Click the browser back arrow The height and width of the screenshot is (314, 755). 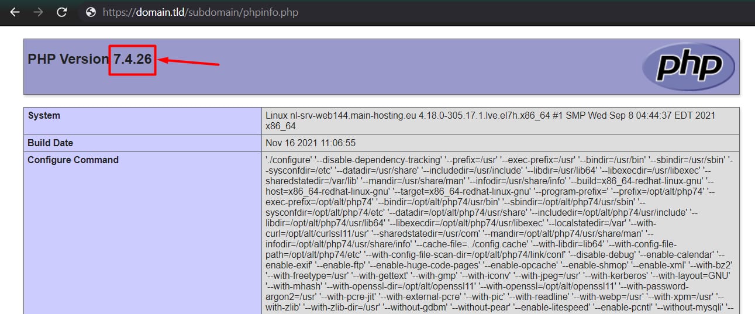tap(15, 12)
